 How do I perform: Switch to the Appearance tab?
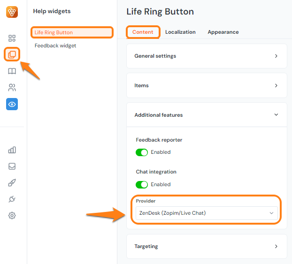(x=223, y=32)
